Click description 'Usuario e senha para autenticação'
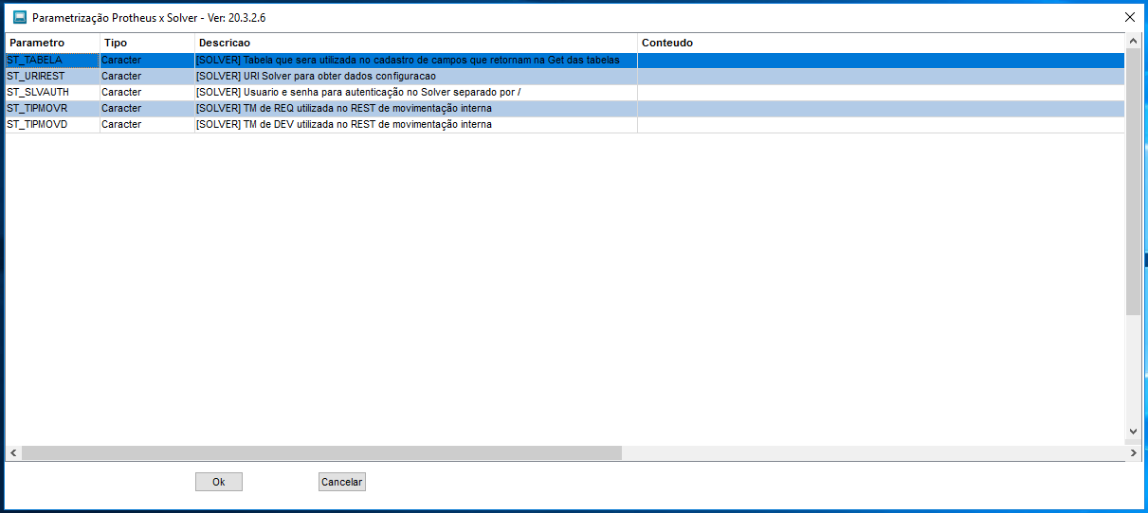Viewport: 1148px width, 513px height. (x=416, y=92)
